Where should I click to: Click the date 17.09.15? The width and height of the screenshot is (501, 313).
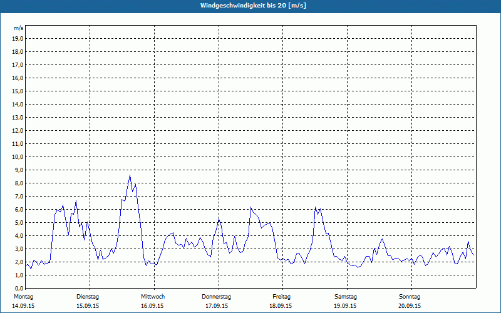(217, 306)
